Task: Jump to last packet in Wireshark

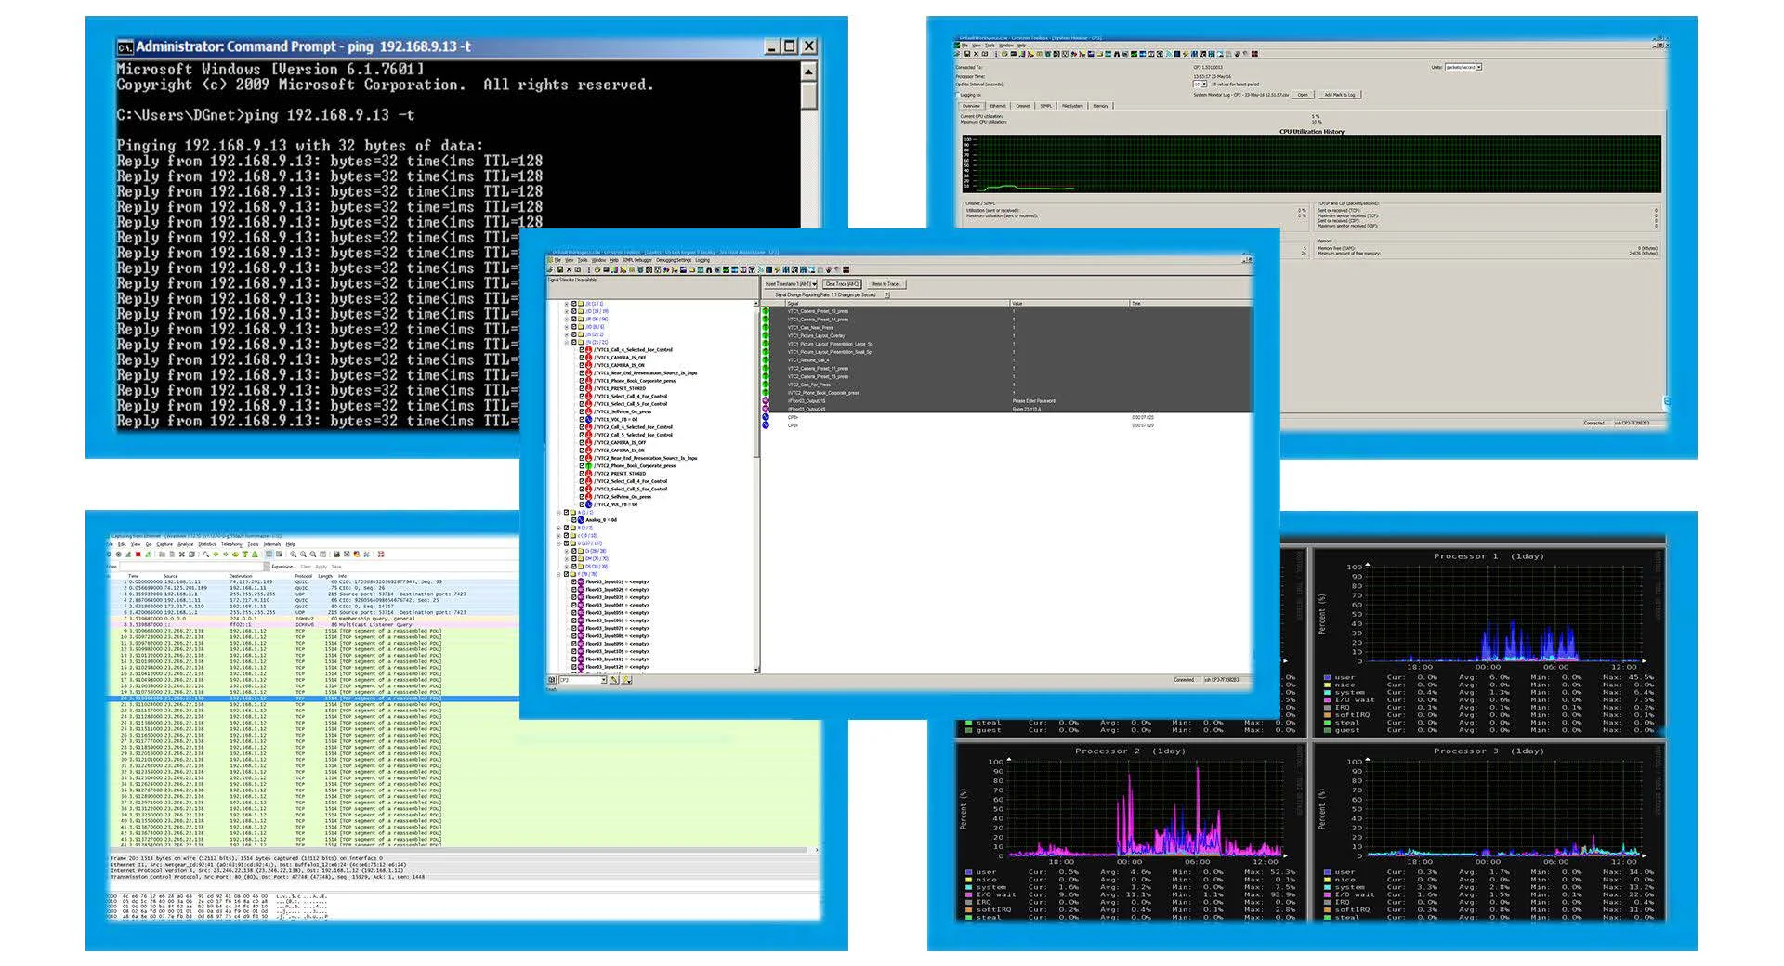Action: (255, 555)
